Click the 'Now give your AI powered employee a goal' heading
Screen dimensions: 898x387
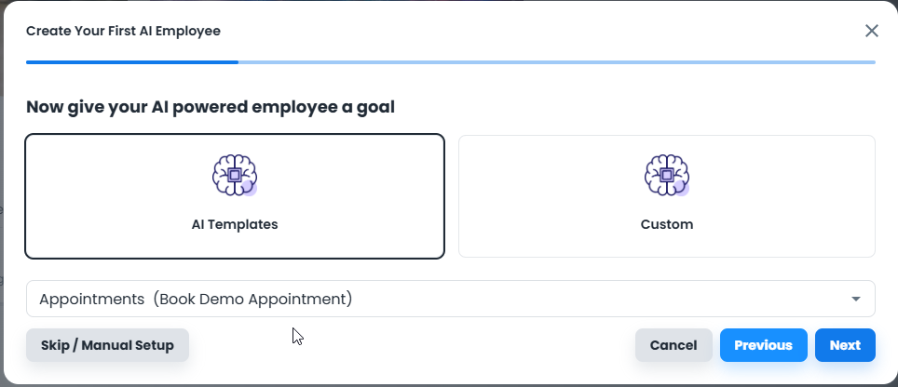pos(211,107)
